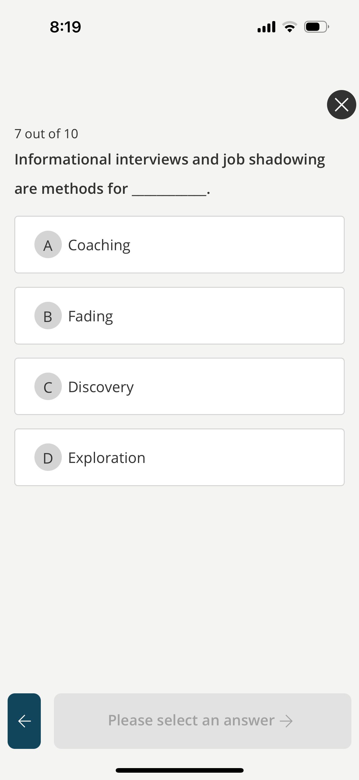Select the Exploration answer option

pos(179,457)
